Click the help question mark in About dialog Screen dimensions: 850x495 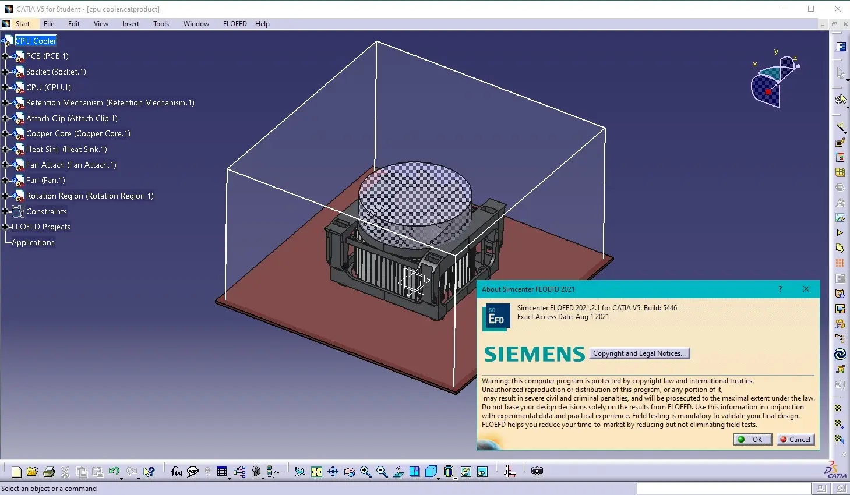tap(780, 289)
